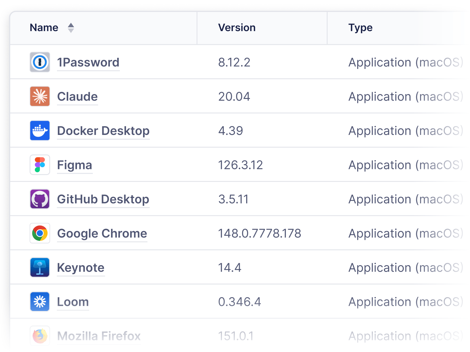Viewport: 470px width, 352px height.
Task: Select version 126.3.12 in Figma row
Action: coord(240,165)
